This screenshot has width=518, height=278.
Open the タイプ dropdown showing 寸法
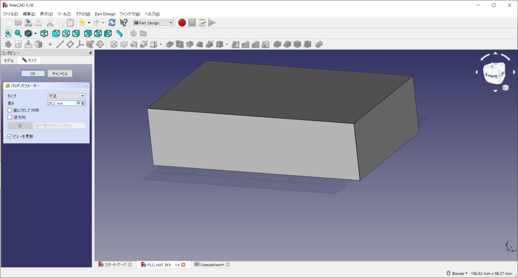click(66, 96)
